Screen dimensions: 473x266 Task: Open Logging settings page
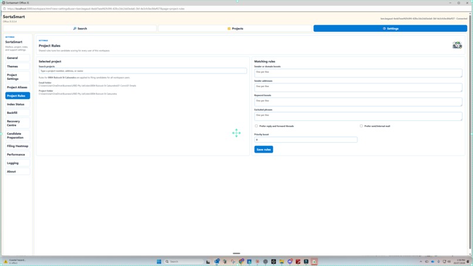[18, 163]
